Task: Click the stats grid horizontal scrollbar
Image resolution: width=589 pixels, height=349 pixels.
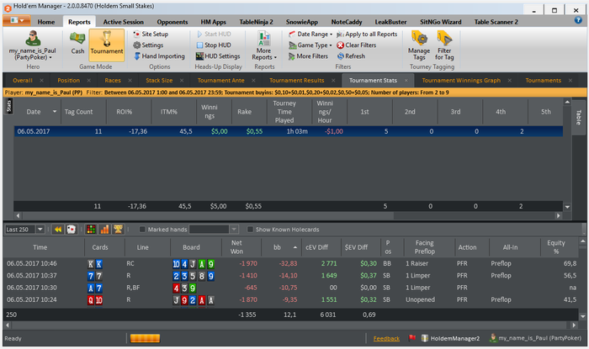Action: click(207, 216)
